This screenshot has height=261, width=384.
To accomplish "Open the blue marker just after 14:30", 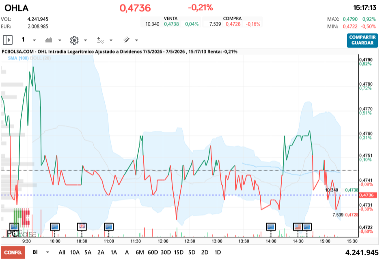I will coord(307,227).
